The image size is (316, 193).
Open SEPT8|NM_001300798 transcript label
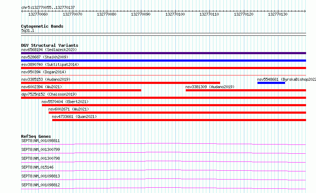(x=40, y=158)
